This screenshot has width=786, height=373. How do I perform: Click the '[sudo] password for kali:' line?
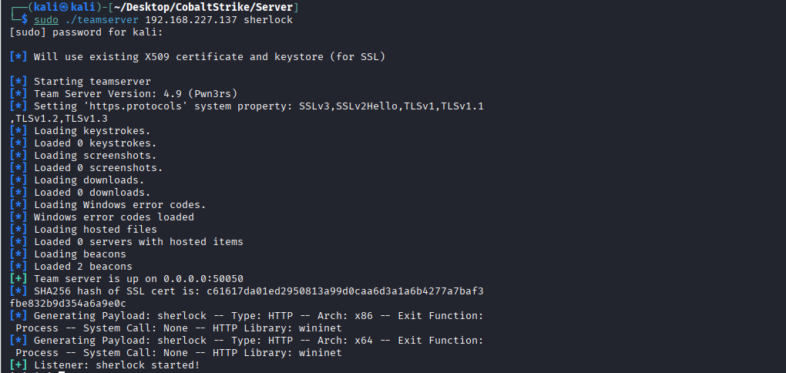(86, 32)
